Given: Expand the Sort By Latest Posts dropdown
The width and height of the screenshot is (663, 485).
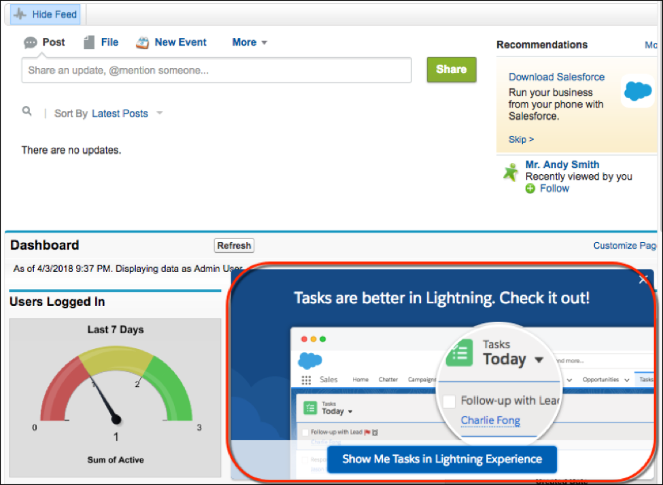Looking at the screenshot, I should point(159,114).
